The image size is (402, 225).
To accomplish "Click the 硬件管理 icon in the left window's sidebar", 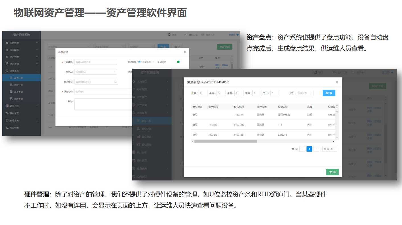I will 7,113.
